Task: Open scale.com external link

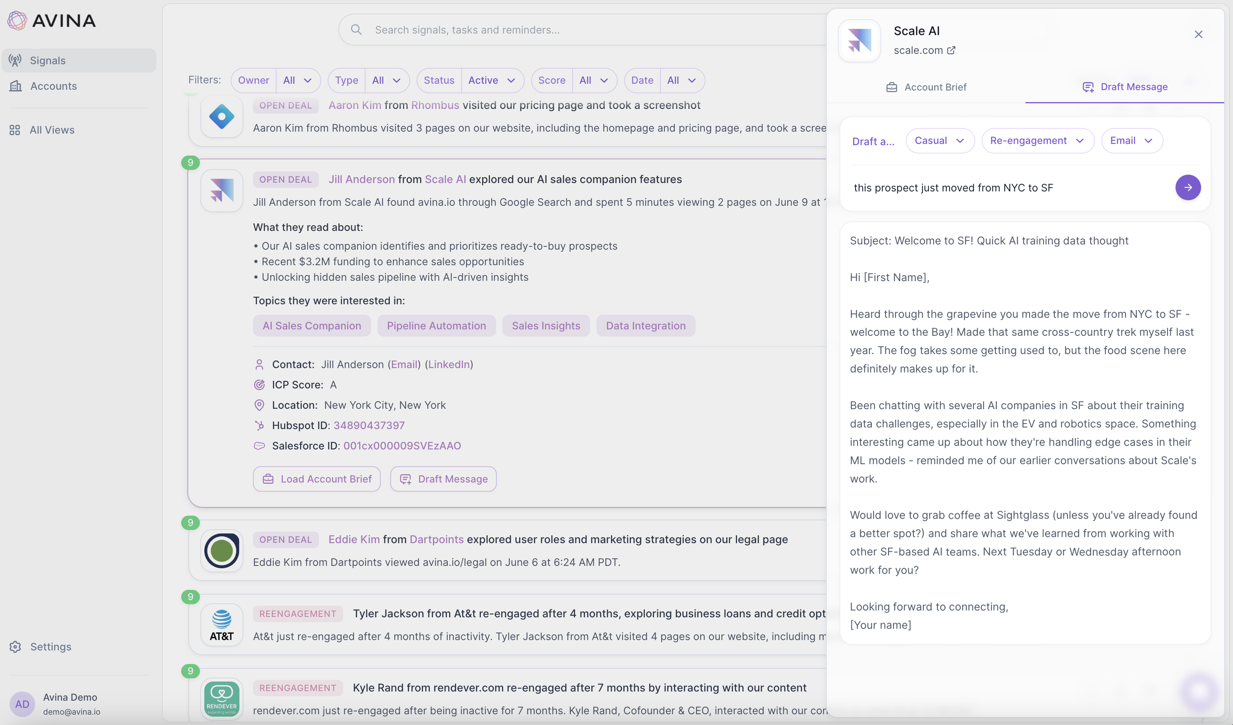Action: click(924, 50)
